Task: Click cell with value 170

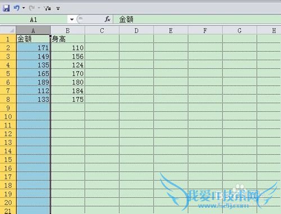Action: [x=68, y=74]
